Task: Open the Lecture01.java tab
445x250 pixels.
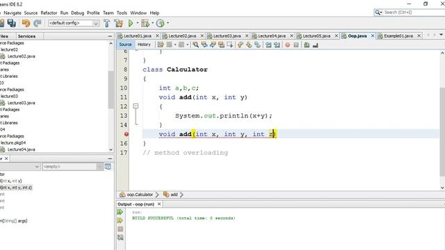Action: coord(138,35)
